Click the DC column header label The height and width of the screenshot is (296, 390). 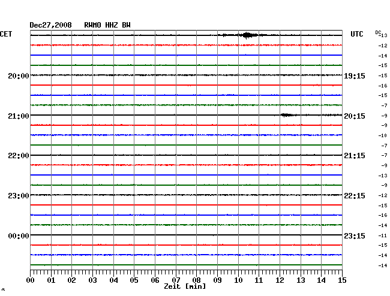[378, 32]
